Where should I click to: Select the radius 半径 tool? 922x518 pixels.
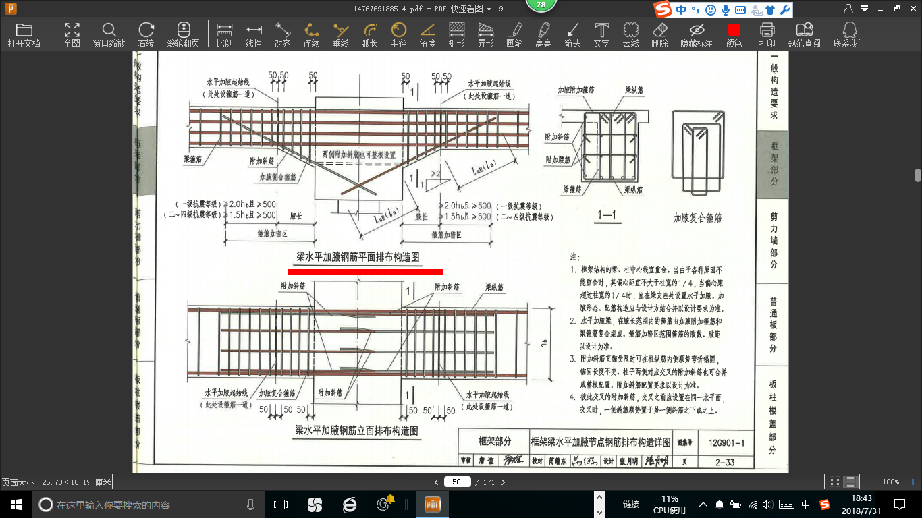click(x=398, y=35)
